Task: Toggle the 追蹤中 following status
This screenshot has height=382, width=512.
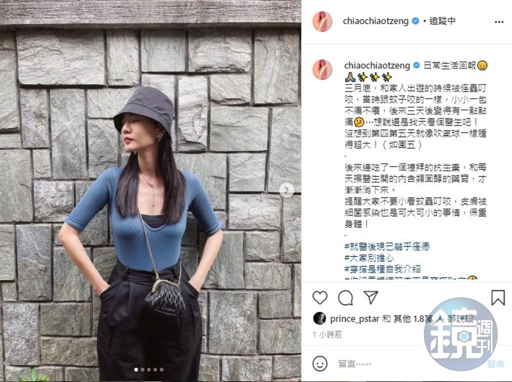Action: 442,21
